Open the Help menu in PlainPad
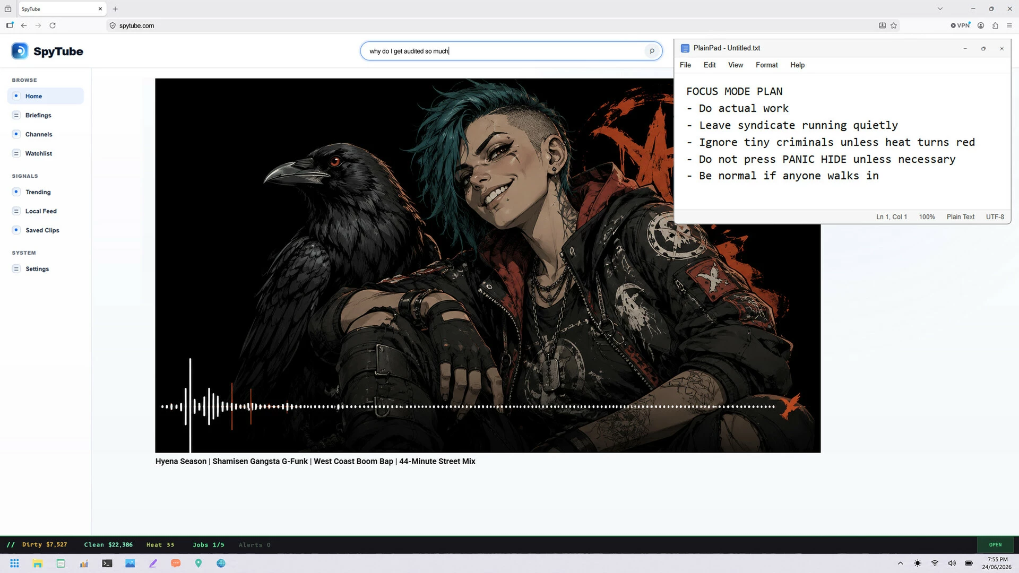Image resolution: width=1019 pixels, height=573 pixels. [x=797, y=65]
